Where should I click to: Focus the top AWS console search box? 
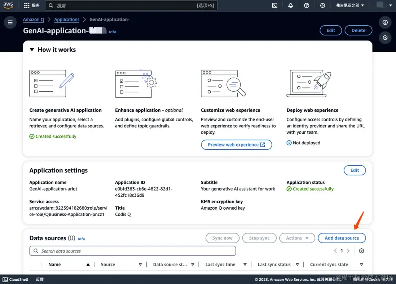[x=131, y=5]
